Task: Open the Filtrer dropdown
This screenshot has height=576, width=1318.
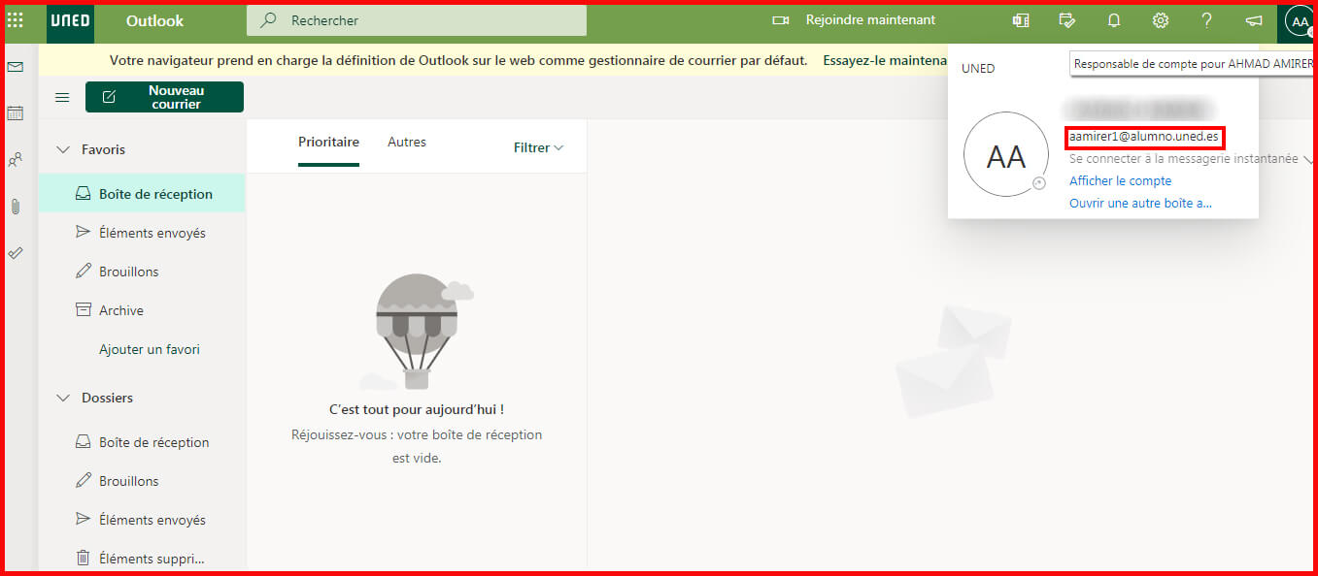Action: coord(538,147)
